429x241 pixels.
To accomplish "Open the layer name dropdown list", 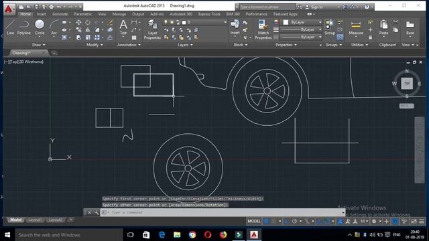I will click(x=225, y=22).
